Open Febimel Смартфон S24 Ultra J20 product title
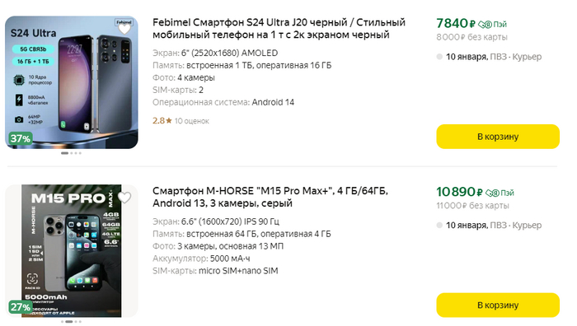577x326 pixels. 279,29
